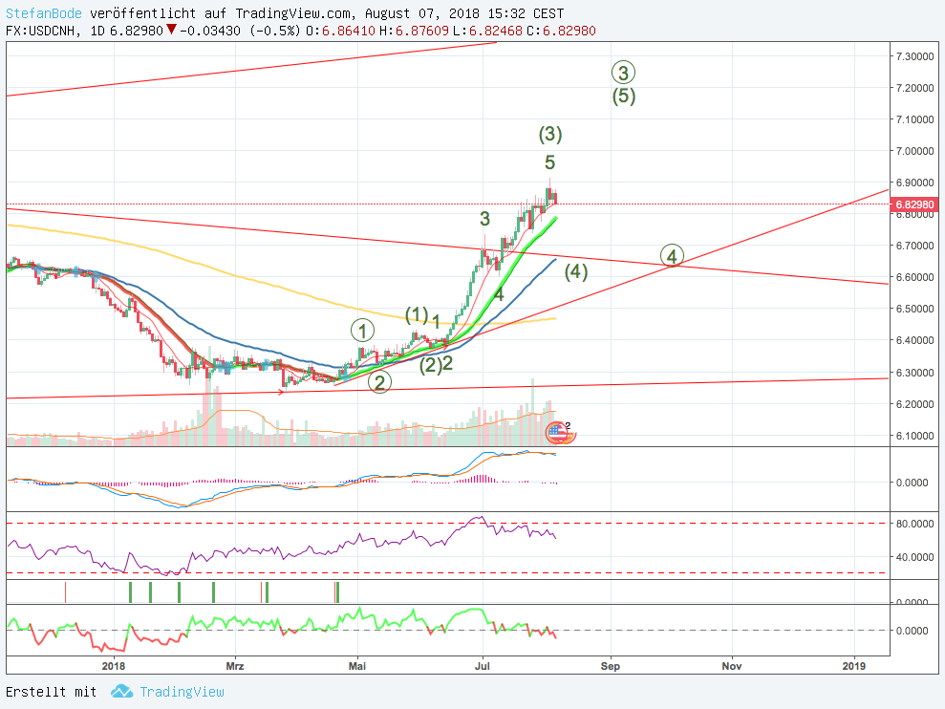Click the 2018 time axis label

(x=114, y=666)
